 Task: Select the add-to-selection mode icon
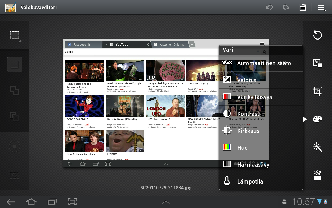(15, 90)
